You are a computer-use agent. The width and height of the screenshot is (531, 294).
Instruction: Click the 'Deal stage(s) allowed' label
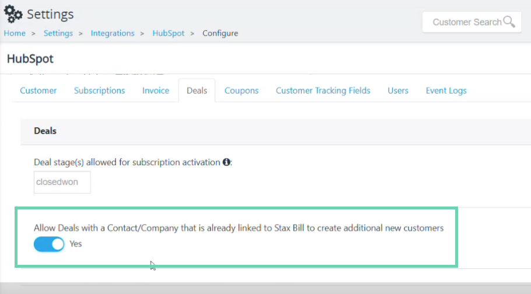[x=127, y=162]
